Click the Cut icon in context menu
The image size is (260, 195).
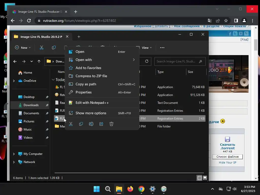[71, 124]
